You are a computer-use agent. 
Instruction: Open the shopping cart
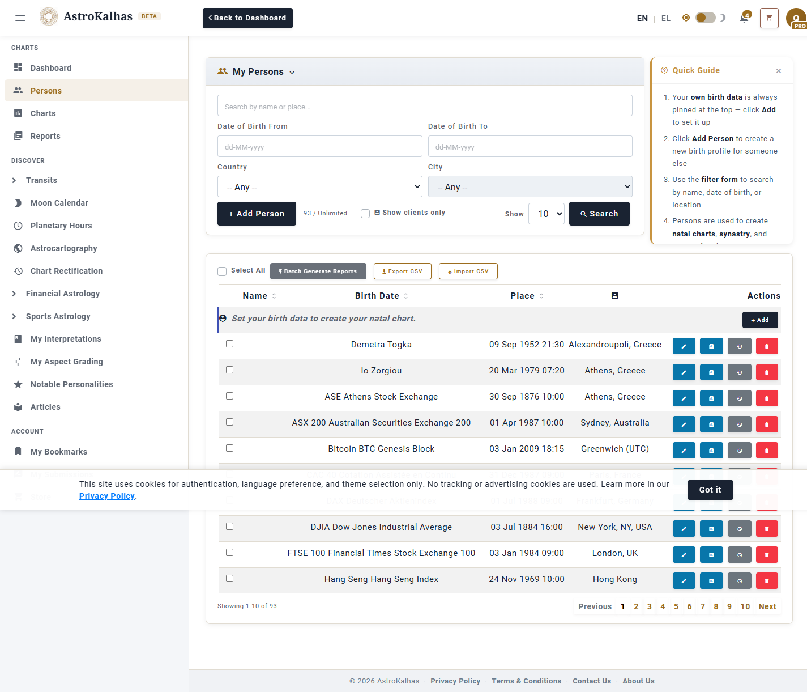[x=769, y=18]
